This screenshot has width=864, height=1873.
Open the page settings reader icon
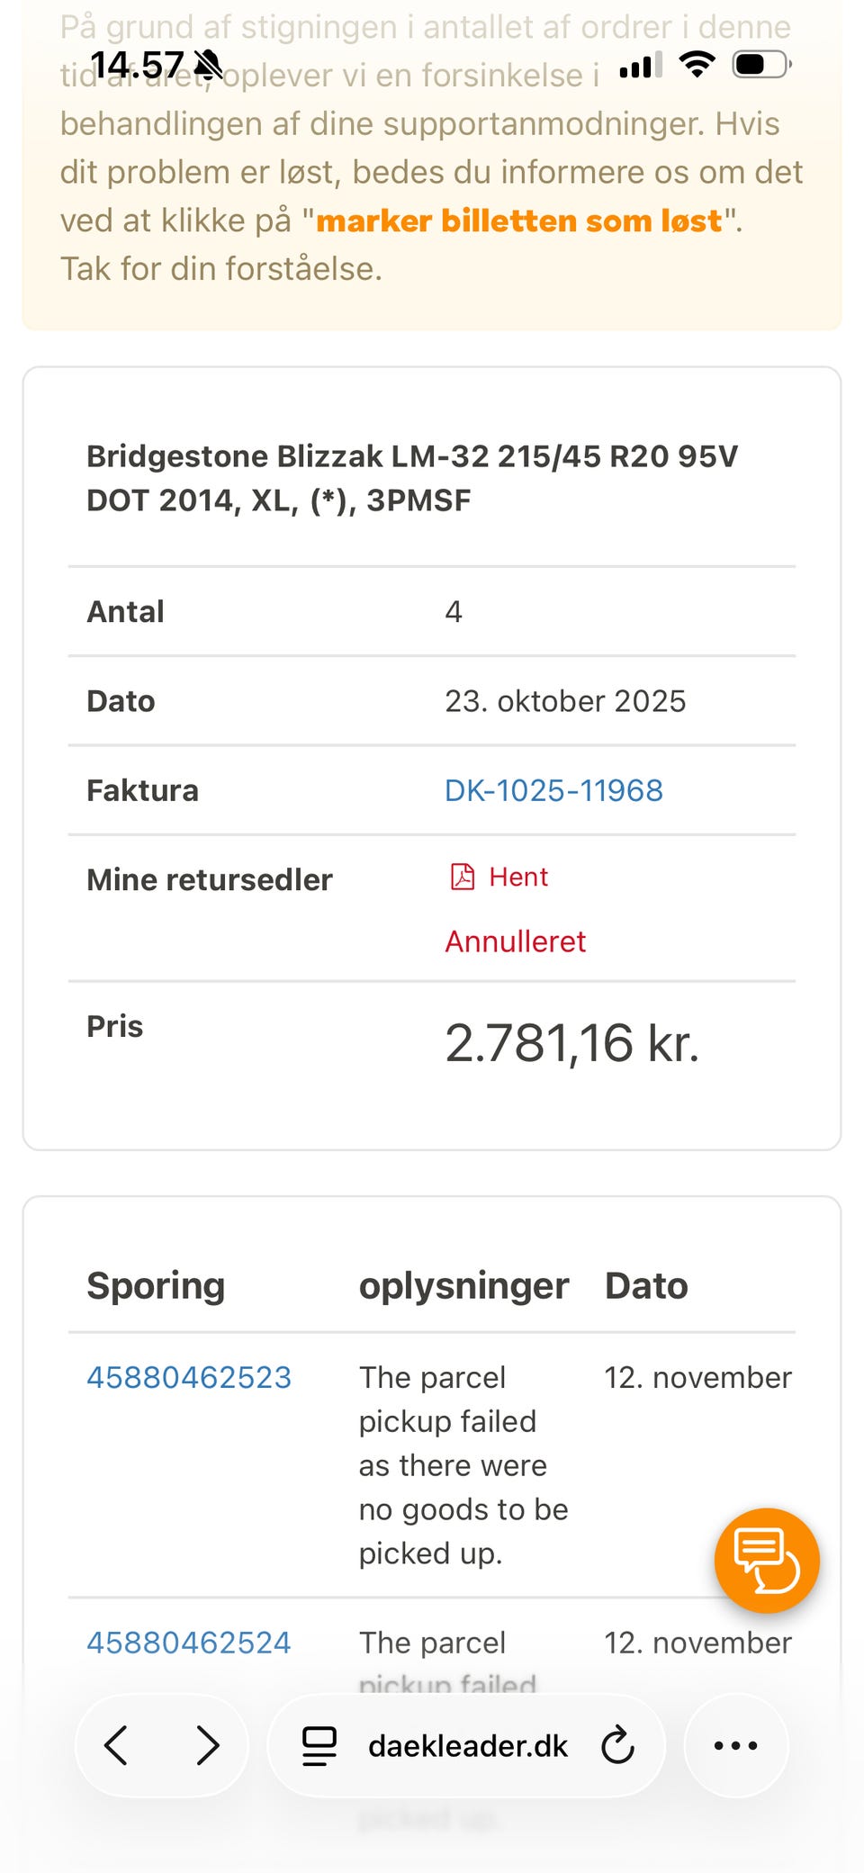319,1745
